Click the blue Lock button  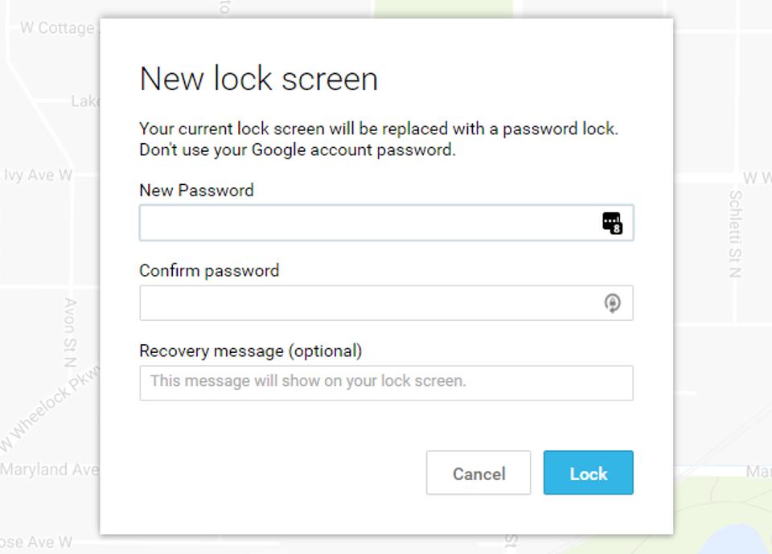[x=589, y=473]
